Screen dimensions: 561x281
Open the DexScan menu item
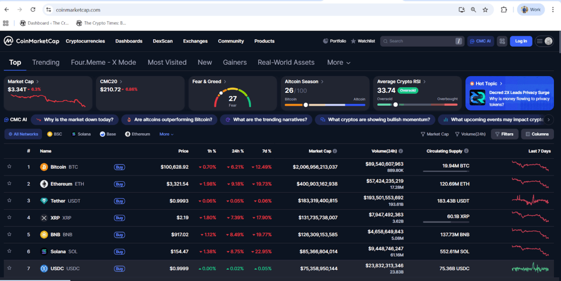coord(163,41)
